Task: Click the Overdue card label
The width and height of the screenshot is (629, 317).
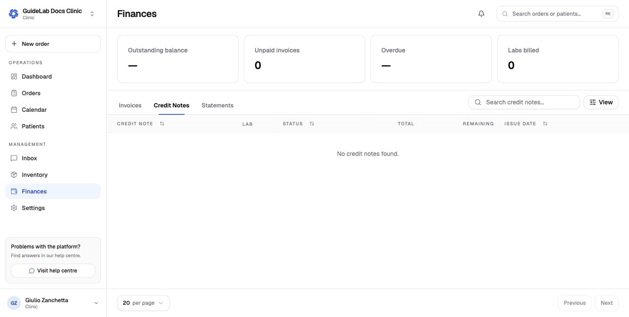Action: point(393,50)
